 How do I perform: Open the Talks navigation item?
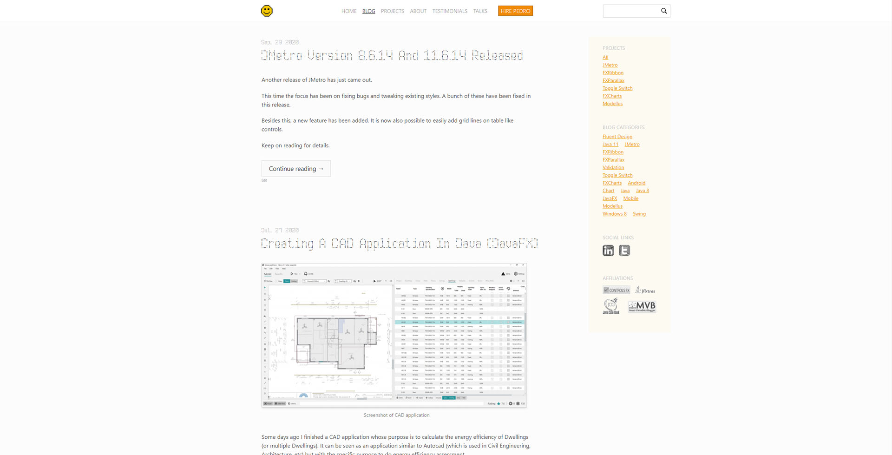point(480,11)
